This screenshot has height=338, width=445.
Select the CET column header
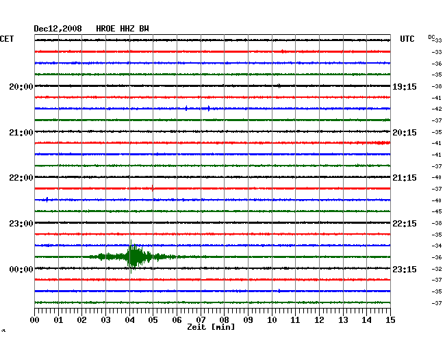(7, 39)
